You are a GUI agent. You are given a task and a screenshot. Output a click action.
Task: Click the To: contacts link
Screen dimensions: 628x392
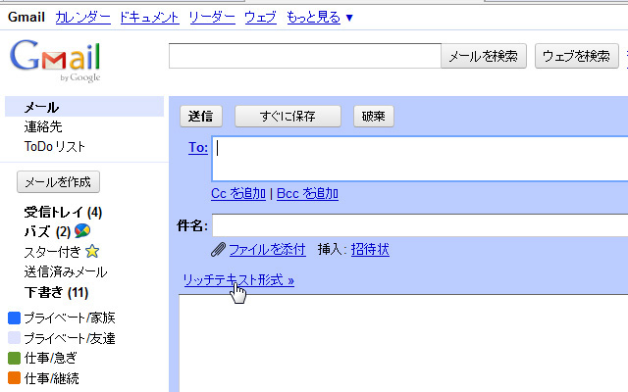coord(198,148)
